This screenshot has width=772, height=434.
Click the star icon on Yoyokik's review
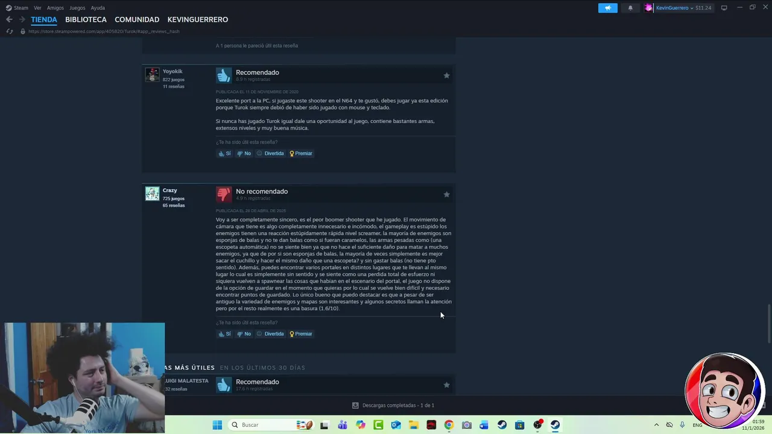tap(446, 75)
